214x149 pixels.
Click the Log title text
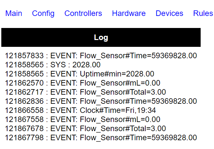pyautogui.click(x=101, y=38)
